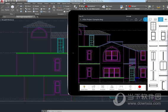The width and height of the screenshot is (168, 112).
Task: Toggle the eye visibility tab on iPad
Action: click(166, 20)
